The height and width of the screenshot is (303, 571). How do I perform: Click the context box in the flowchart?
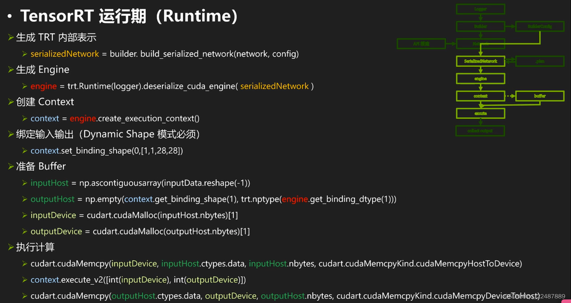(480, 96)
